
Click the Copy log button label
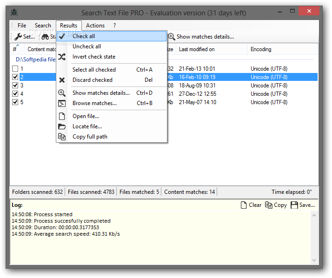click(280, 205)
